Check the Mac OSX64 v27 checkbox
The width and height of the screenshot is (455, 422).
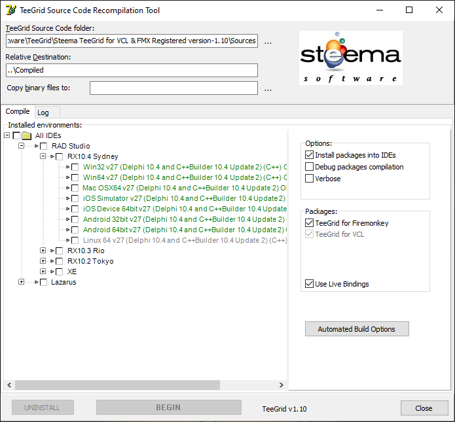point(75,188)
